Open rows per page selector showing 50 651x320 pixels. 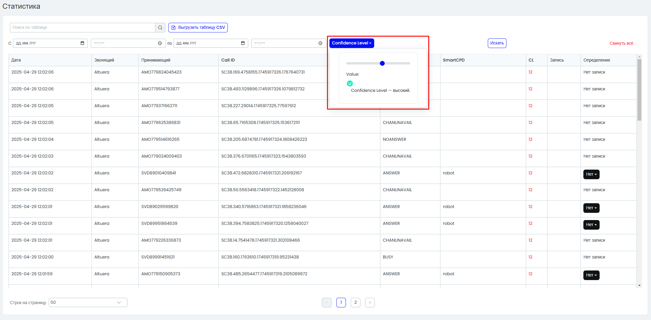[x=88, y=303]
